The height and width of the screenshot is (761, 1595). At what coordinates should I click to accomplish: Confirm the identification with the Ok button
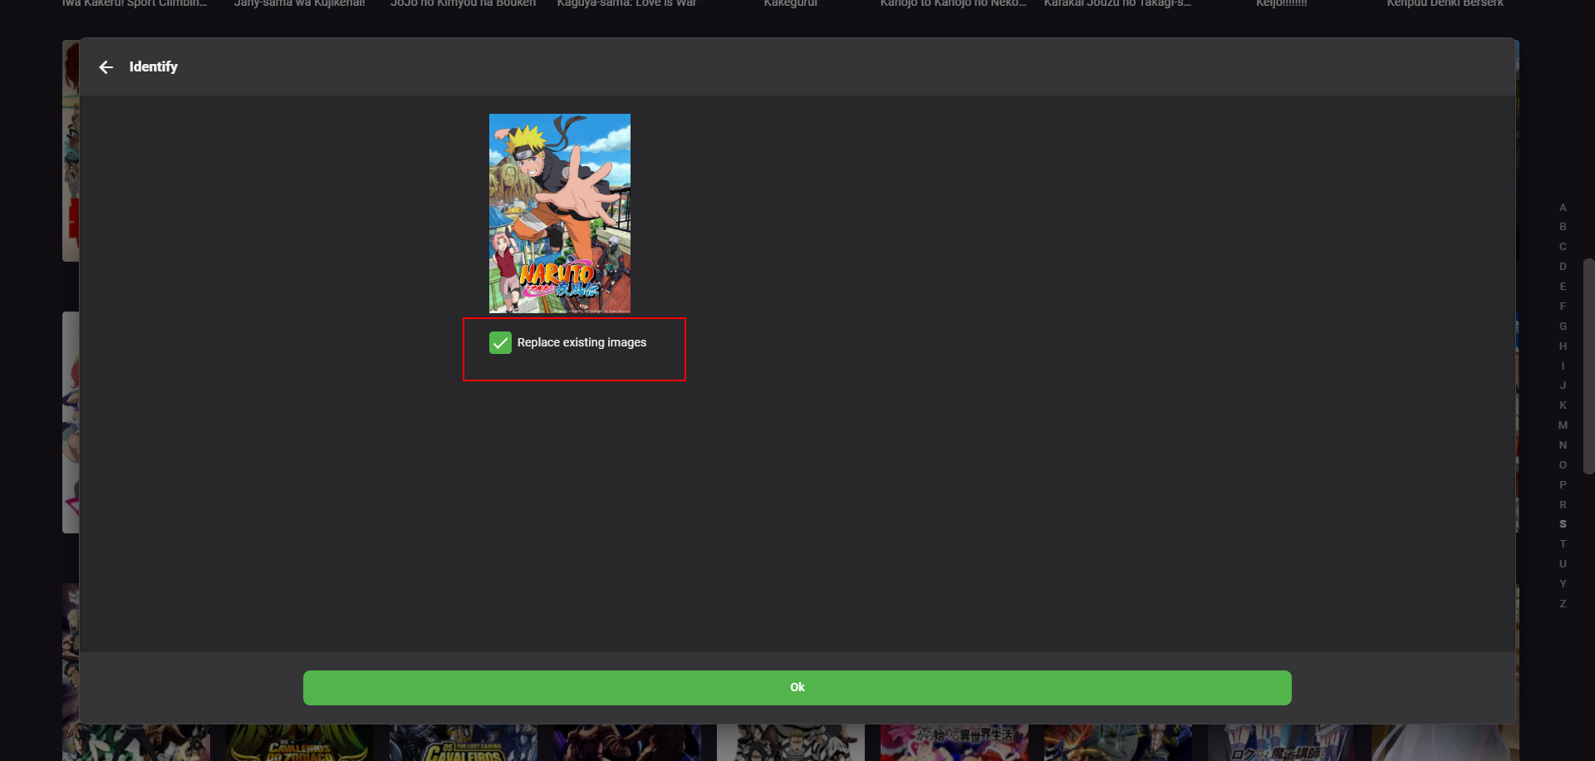coord(797,688)
